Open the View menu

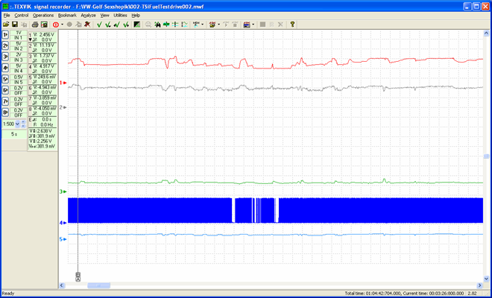pyautogui.click(x=105, y=16)
